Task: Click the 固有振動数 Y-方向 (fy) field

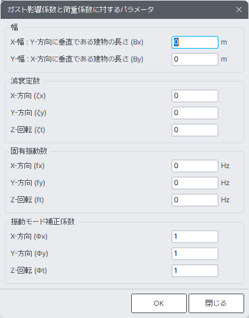Action: 195,183
